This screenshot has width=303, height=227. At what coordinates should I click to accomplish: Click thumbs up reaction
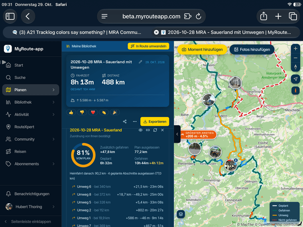[x=71, y=112]
